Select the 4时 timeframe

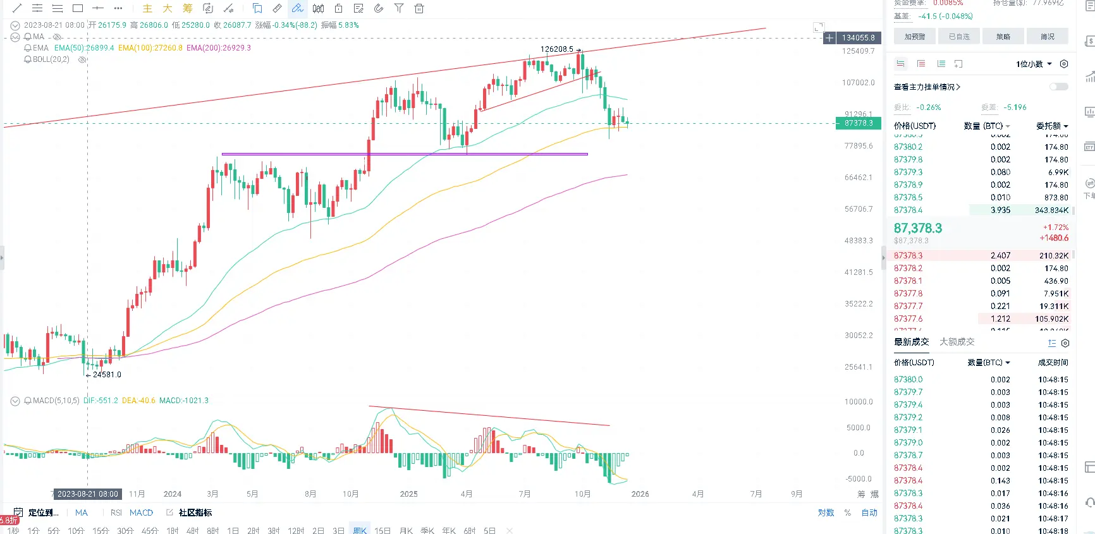[193, 530]
